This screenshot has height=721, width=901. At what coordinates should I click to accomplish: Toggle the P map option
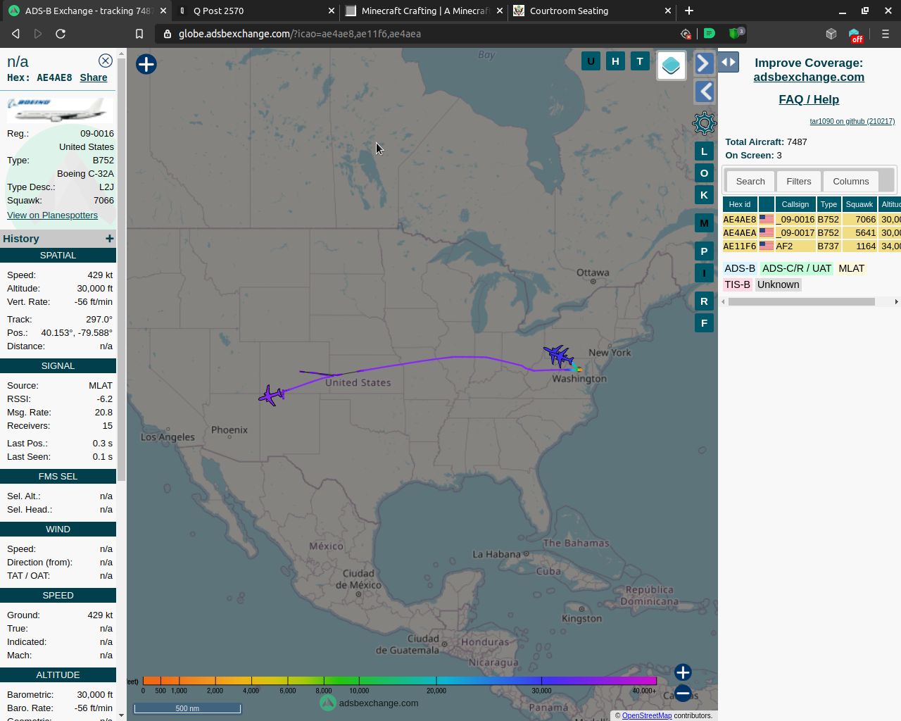[704, 251]
